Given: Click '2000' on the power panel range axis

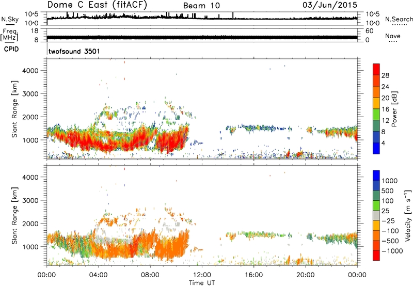Looking at the screenshot, I should (x=30, y=117).
